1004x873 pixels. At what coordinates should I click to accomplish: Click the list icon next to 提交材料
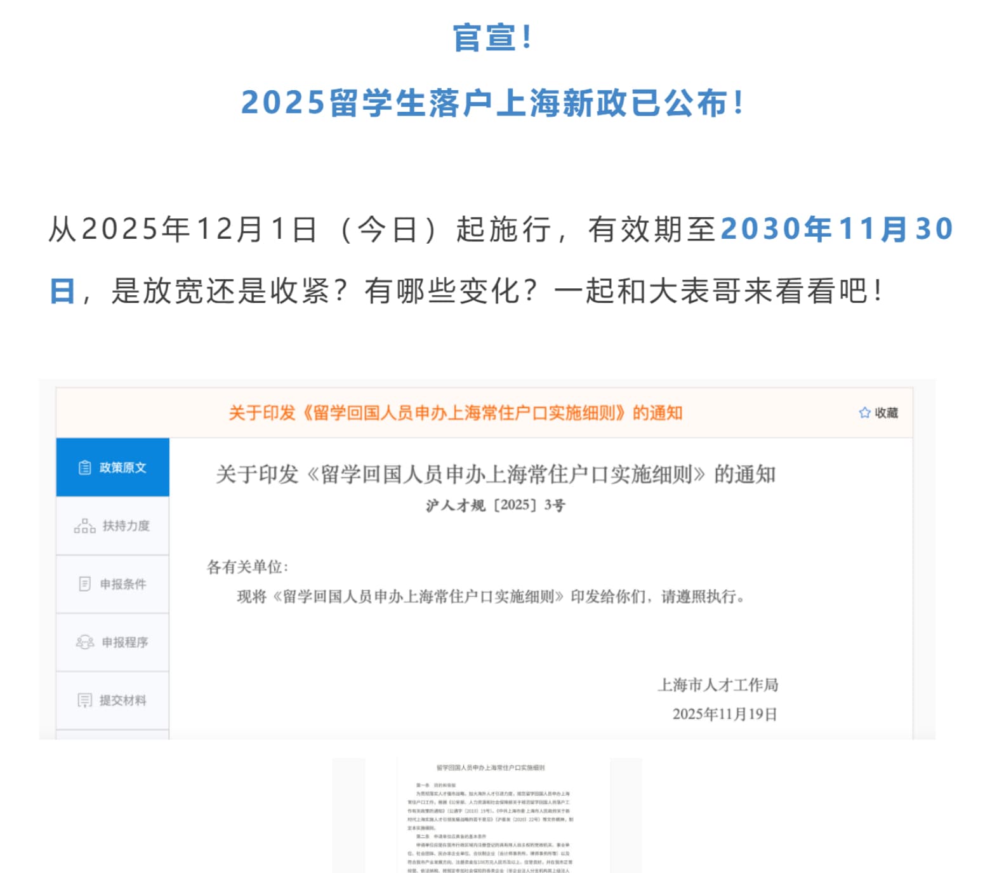pos(84,700)
